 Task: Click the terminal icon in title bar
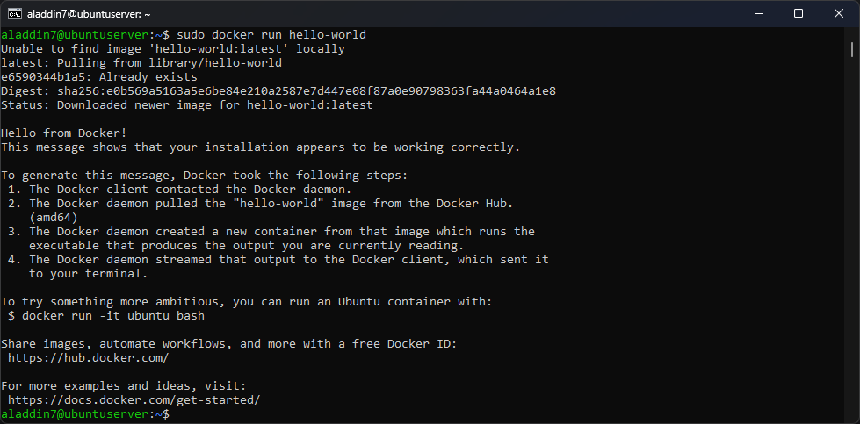15,14
